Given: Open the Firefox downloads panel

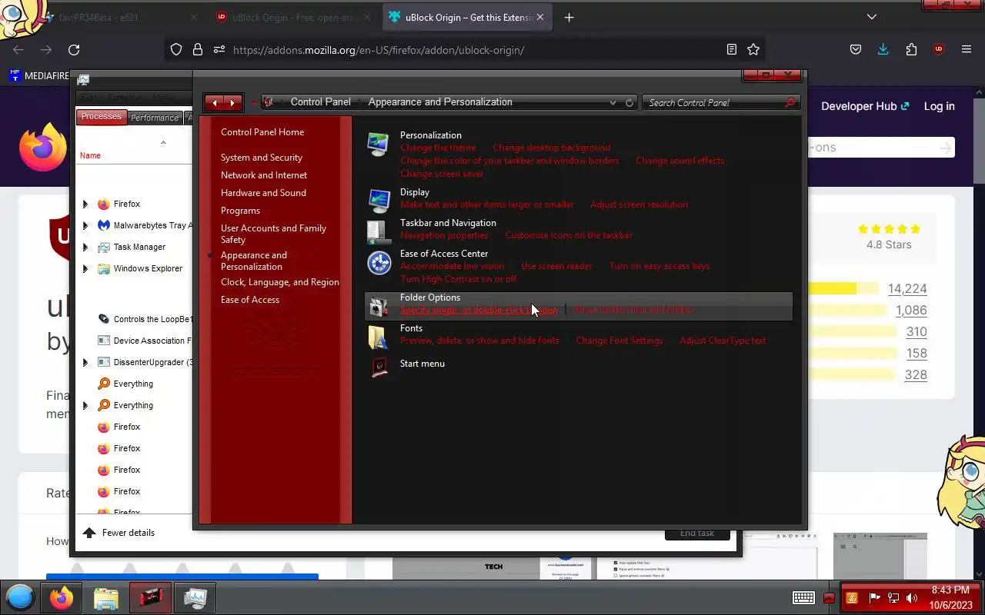Looking at the screenshot, I should click(883, 50).
